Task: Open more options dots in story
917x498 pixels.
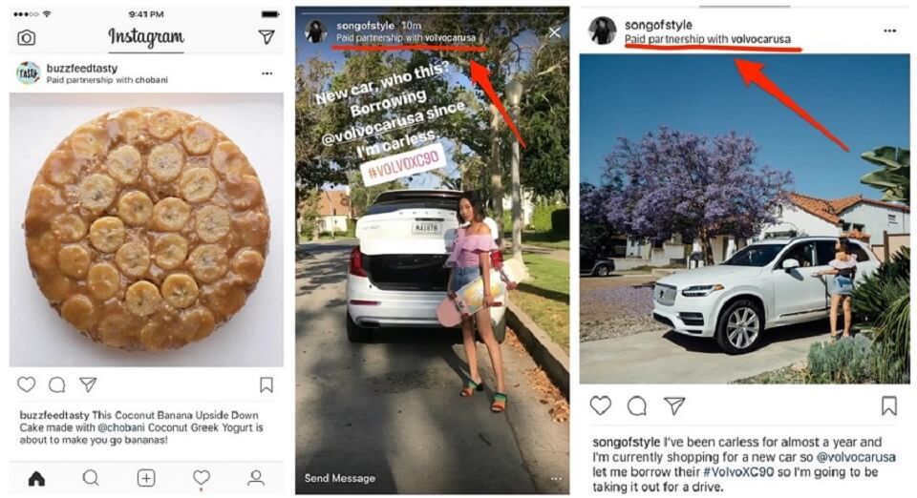Action: 556,479
